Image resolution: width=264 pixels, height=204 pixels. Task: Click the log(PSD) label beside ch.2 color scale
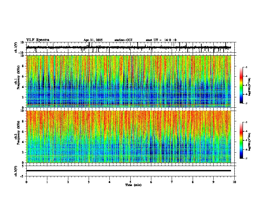click(x=250, y=142)
